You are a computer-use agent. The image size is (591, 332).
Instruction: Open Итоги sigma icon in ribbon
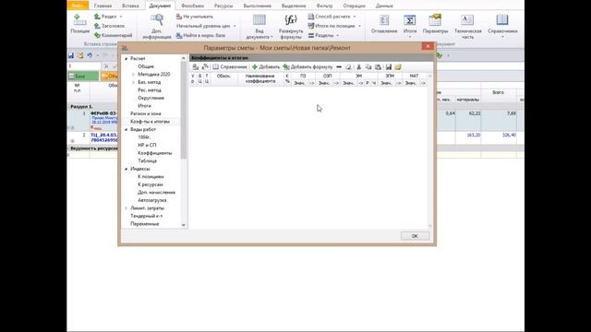(410, 20)
